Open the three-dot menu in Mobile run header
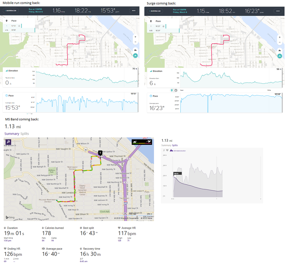This screenshot has width=287, height=266. (134, 11)
